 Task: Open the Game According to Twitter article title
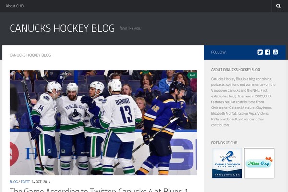click(99, 190)
